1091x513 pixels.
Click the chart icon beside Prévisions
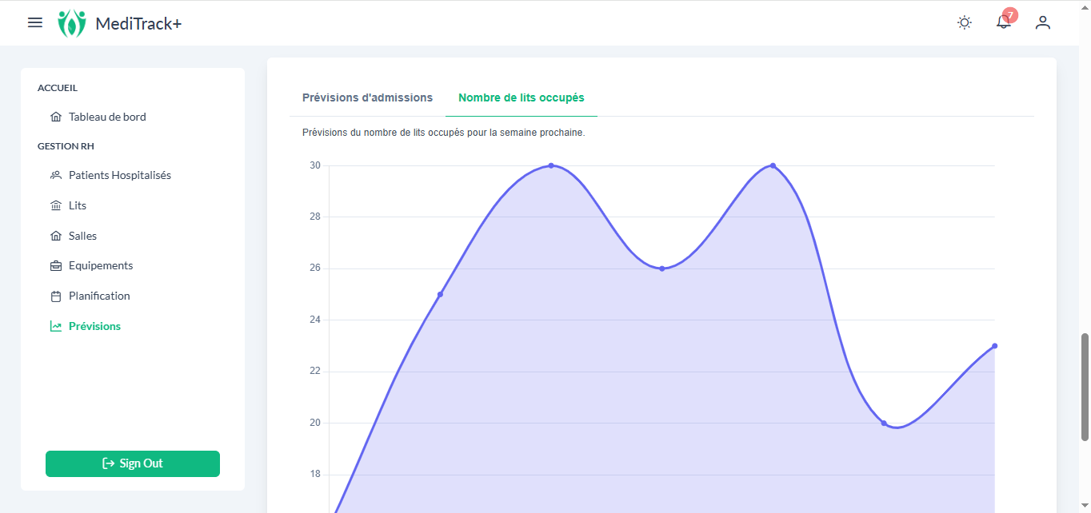tap(56, 326)
